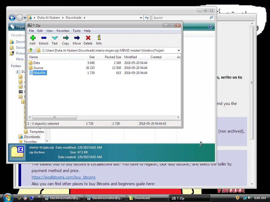
Task: Click the Explorer Back arrow button
Action: (x=12, y=18)
